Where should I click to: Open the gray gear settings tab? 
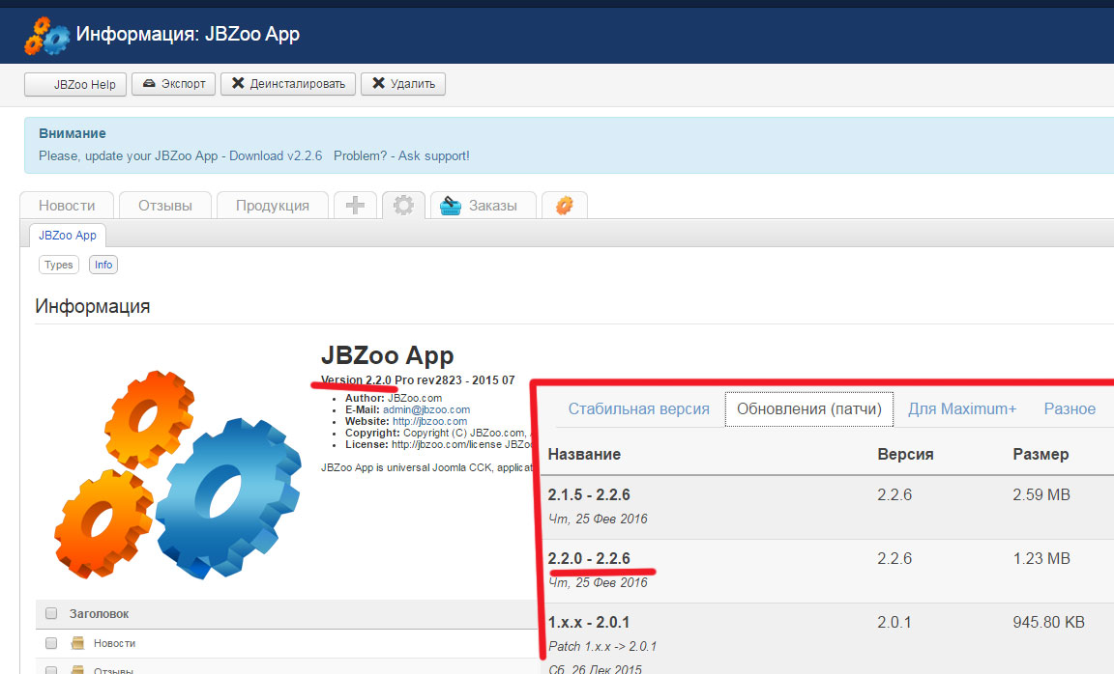click(x=403, y=205)
